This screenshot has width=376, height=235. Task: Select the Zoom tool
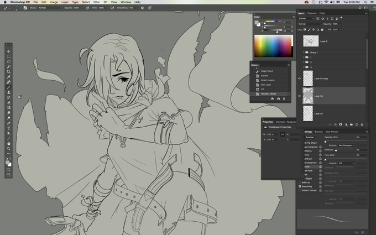pyautogui.click(x=9, y=149)
